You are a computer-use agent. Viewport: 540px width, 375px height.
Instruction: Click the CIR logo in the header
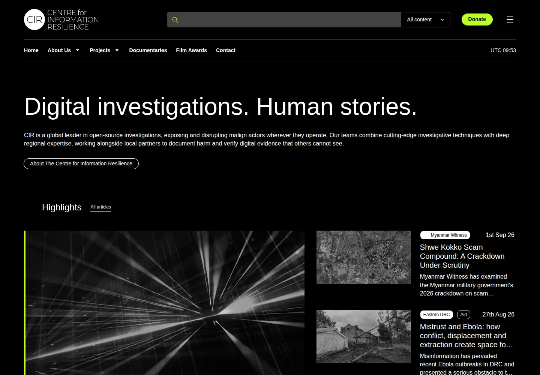61,19
